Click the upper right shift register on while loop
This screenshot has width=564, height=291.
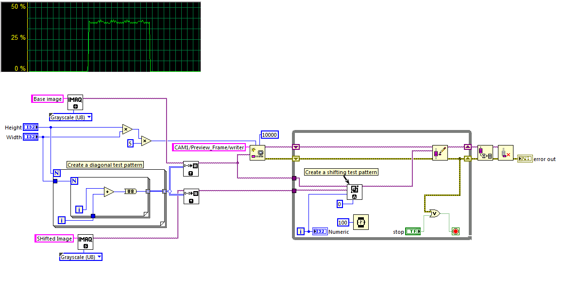pos(468,147)
